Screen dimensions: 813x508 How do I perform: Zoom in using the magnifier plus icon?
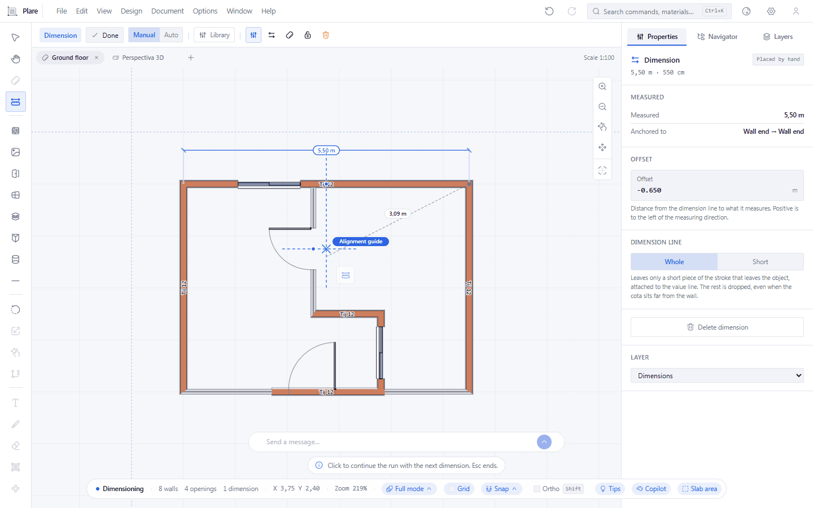[x=602, y=86]
